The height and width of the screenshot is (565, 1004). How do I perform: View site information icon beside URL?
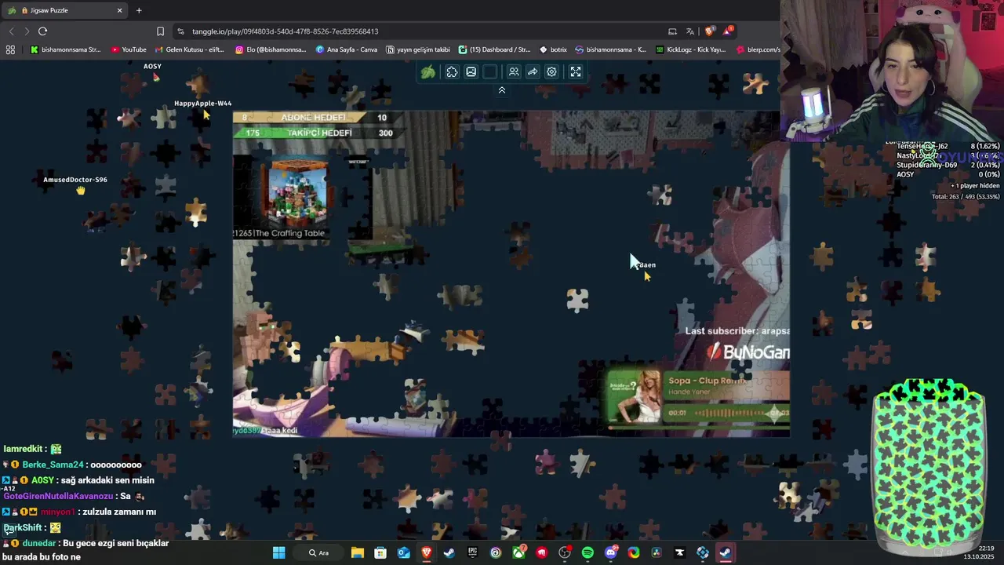(x=181, y=31)
